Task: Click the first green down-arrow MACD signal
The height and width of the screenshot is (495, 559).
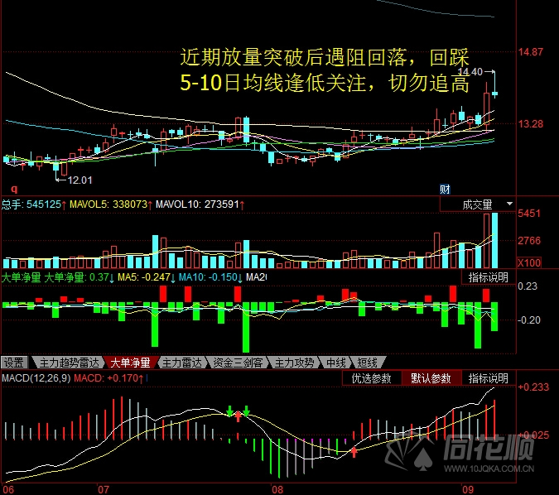Action: click(x=229, y=411)
